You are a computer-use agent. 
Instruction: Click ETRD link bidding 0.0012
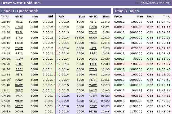point(19,38)
